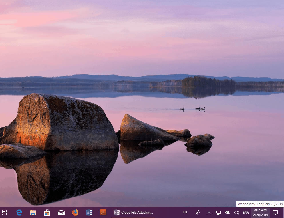The image size is (284, 218).
Task: Open input options via the ENG indicator
Action: click(246, 213)
